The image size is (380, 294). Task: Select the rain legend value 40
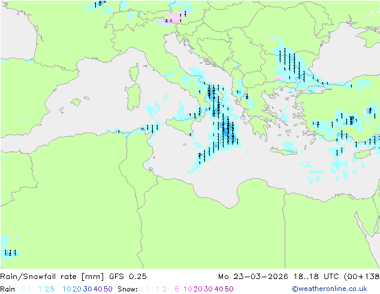coord(98,289)
